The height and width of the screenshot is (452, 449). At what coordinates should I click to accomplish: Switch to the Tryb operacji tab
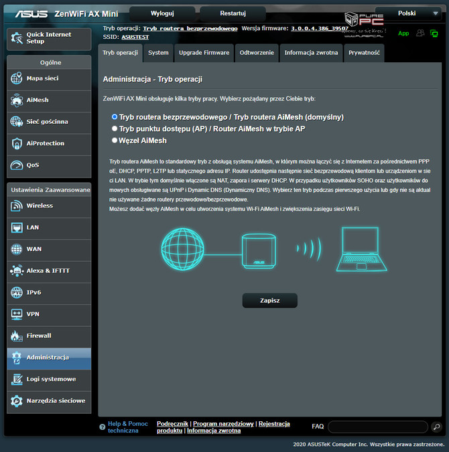[x=121, y=53]
